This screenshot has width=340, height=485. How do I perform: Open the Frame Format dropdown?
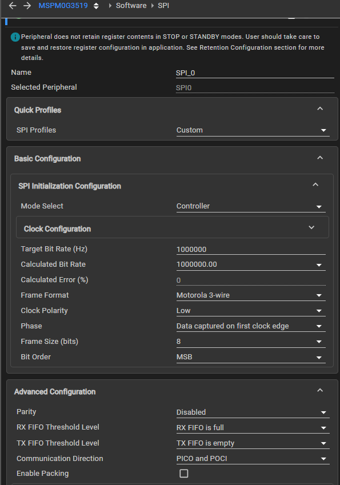pos(251,295)
